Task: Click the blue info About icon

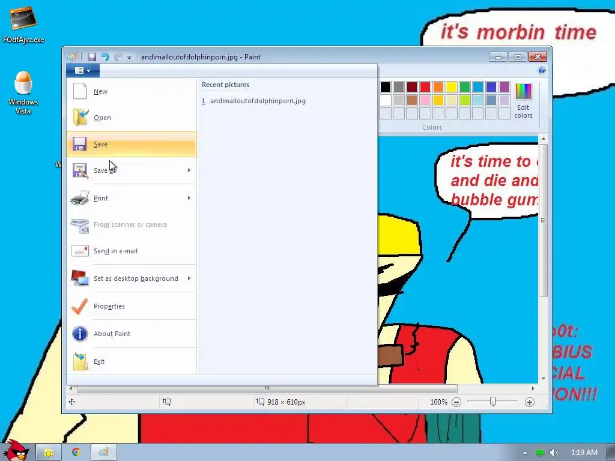Action: pyautogui.click(x=80, y=334)
